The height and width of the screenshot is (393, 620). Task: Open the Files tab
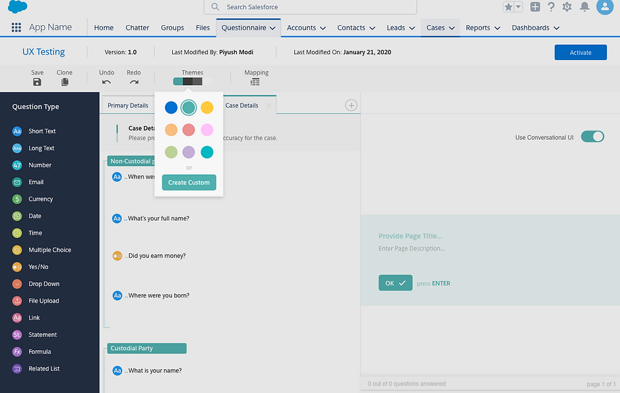tap(203, 28)
